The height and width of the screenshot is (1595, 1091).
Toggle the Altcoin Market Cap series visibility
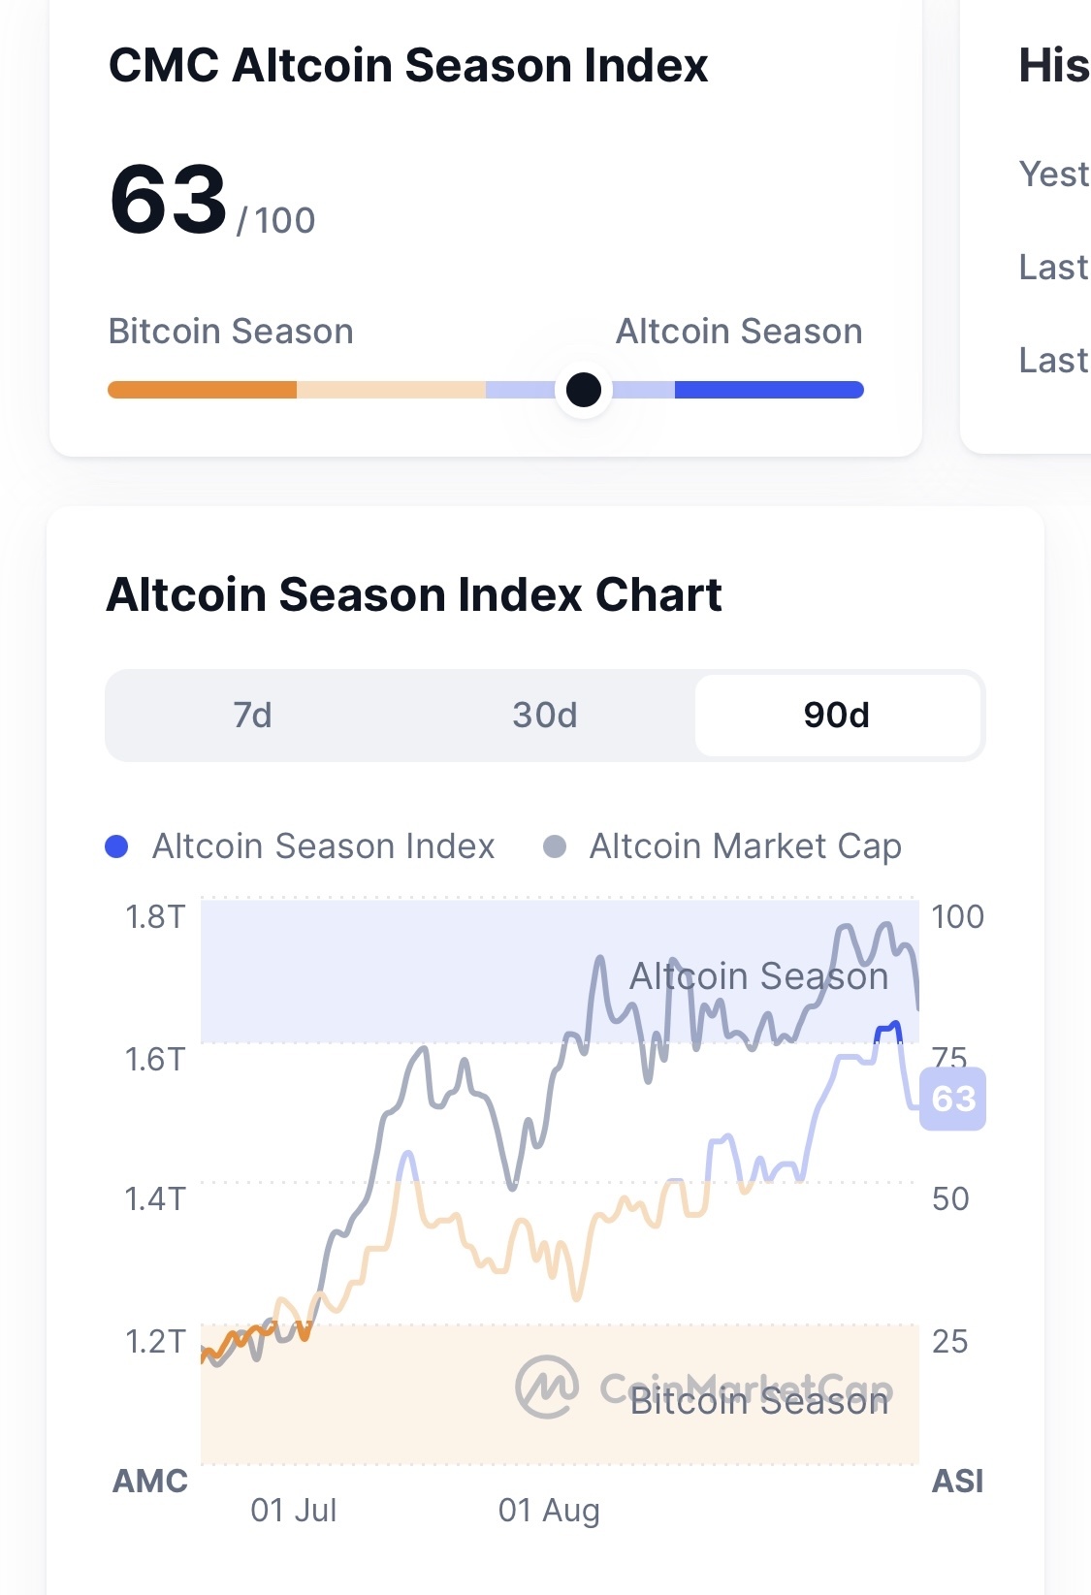pyautogui.click(x=745, y=845)
